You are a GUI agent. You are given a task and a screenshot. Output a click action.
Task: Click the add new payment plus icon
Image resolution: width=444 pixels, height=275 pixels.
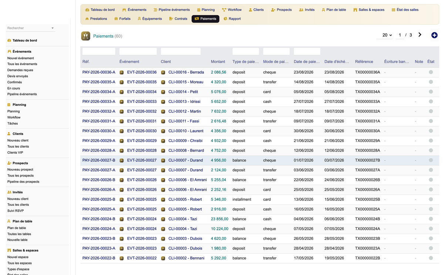click(434, 35)
